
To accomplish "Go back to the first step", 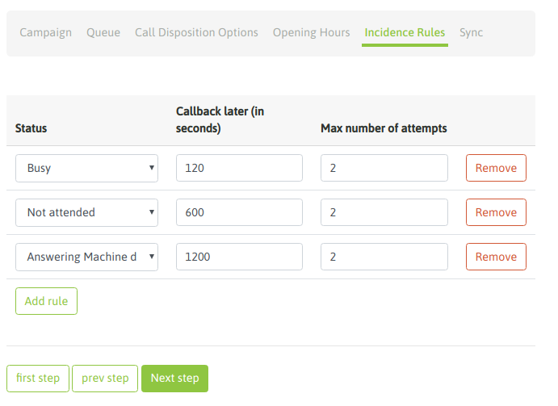I will [x=38, y=379].
